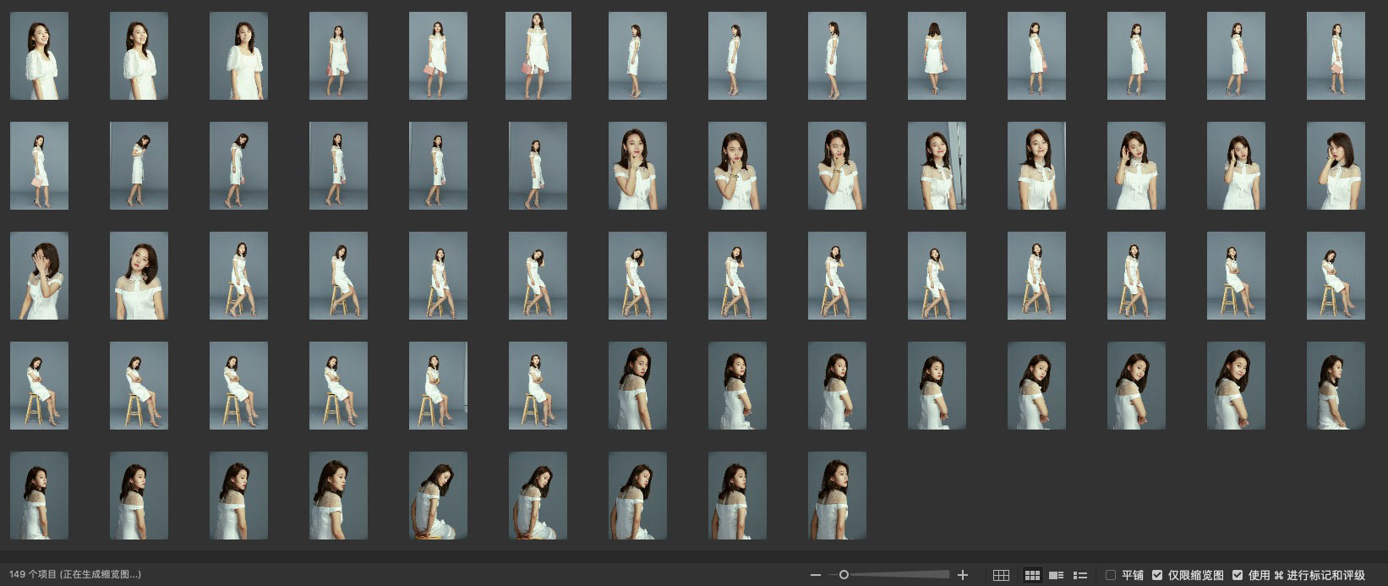Screen dimensions: 1388x586
Task: Select the last thumbnail in the fourth row
Action: [1336, 386]
